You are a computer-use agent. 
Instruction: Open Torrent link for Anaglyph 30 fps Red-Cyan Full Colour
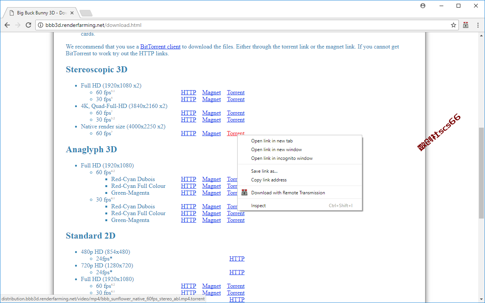click(236, 213)
